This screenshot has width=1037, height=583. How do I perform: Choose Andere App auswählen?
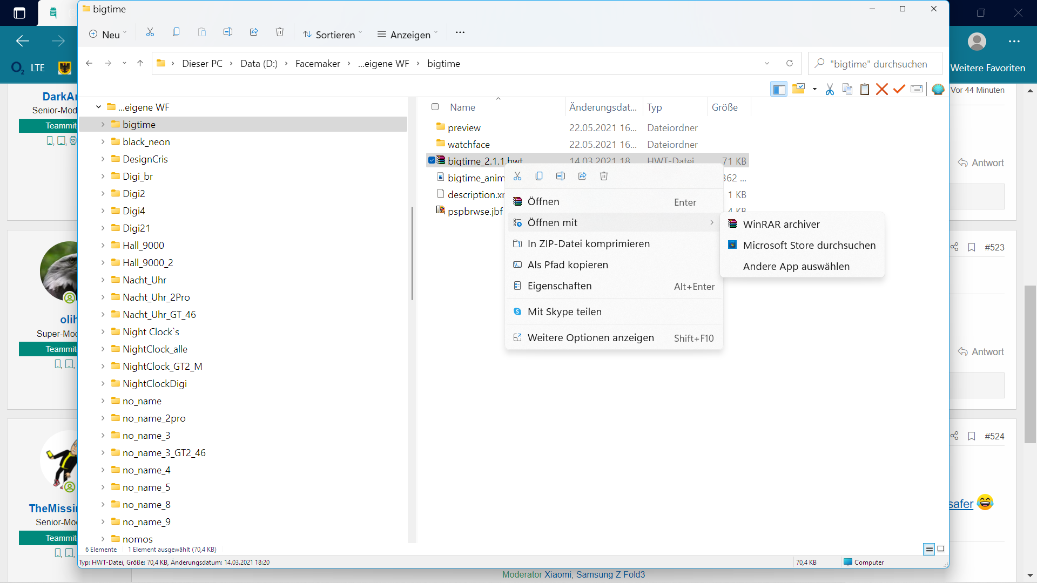point(802,266)
